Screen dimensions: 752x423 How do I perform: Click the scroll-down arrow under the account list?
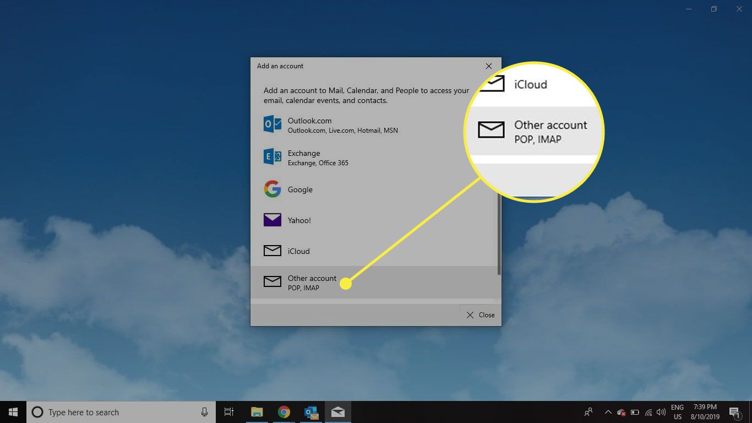[x=497, y=300]
